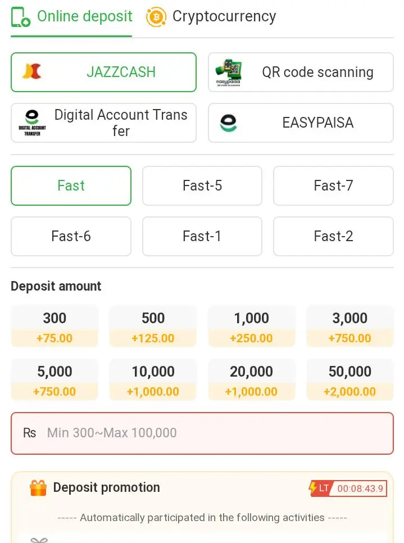
Task: Click the orange Deposit promotion gift icon
Action: [x=38, y=488]
